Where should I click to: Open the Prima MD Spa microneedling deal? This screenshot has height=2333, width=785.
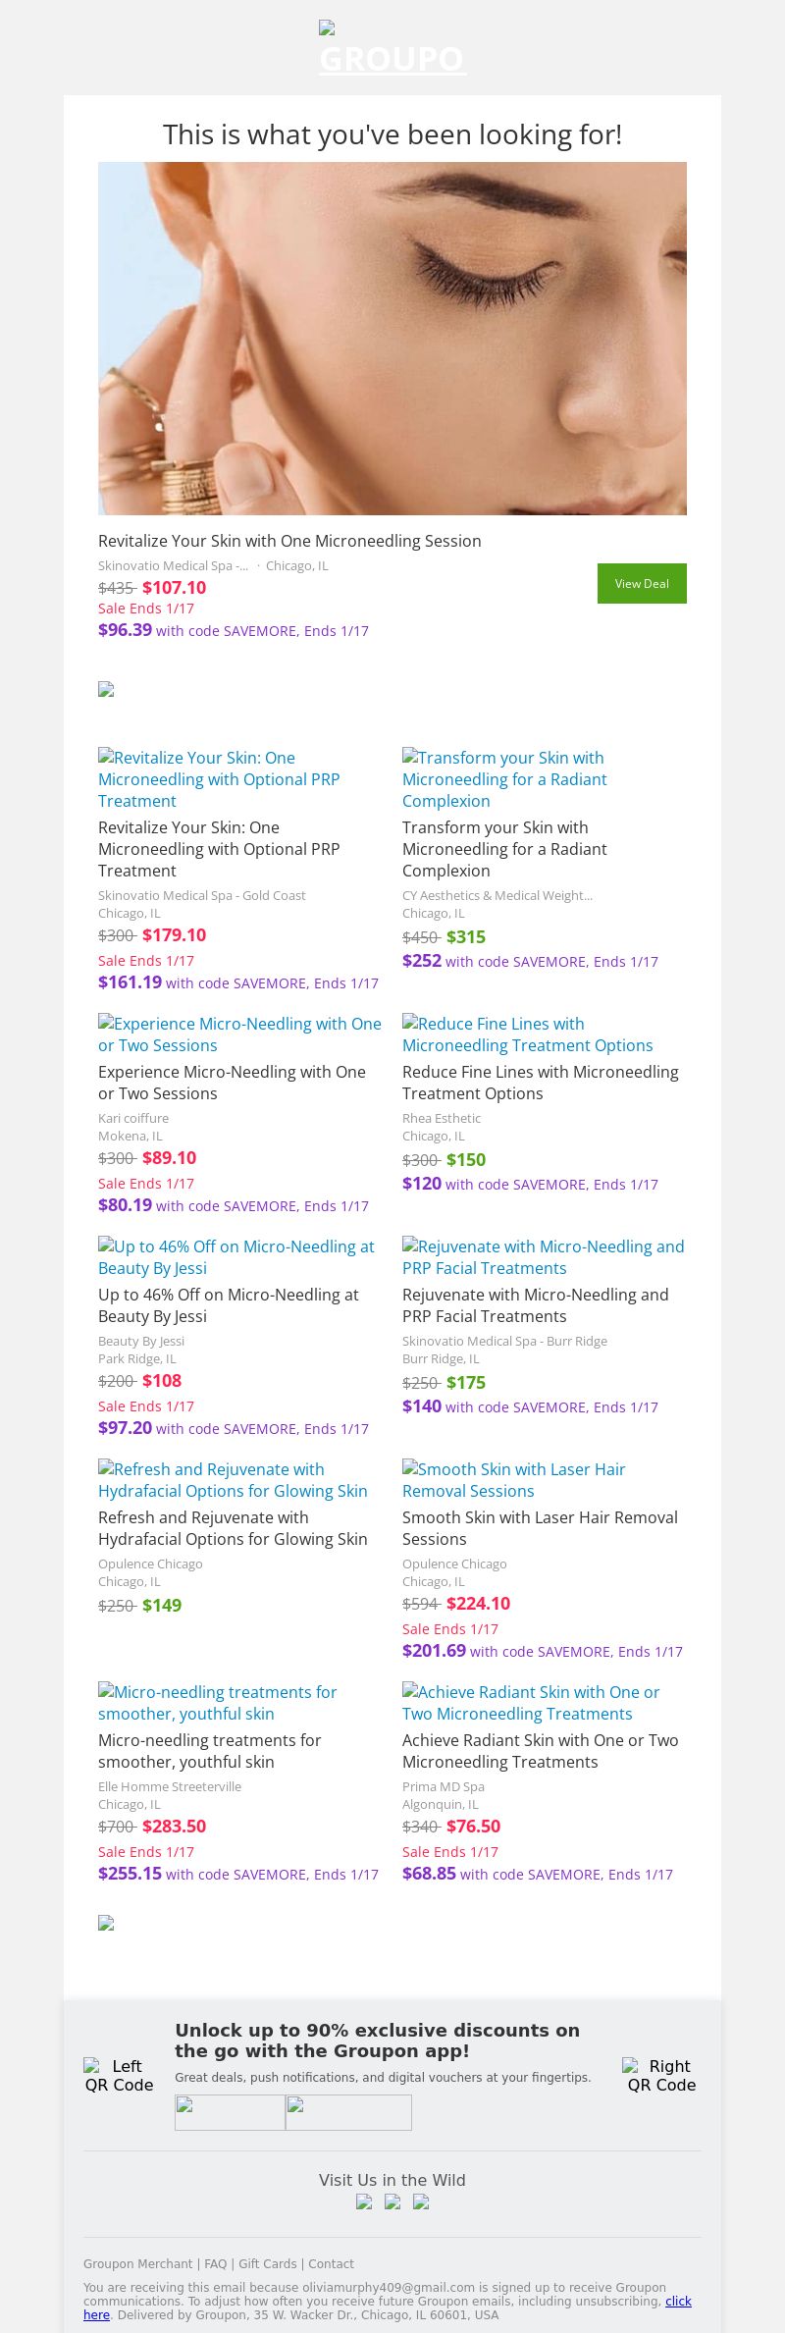coord(540,1750)
